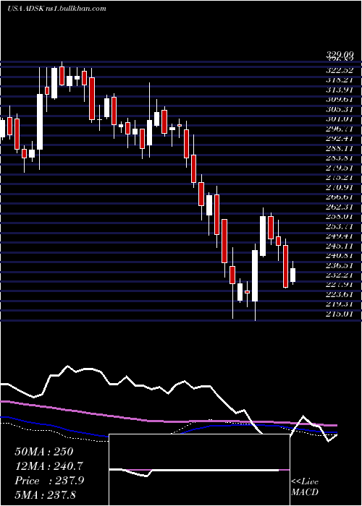Select the 283.81 price level label
Image resolution: width=362 pixels, height=506 pixels.
340,158
